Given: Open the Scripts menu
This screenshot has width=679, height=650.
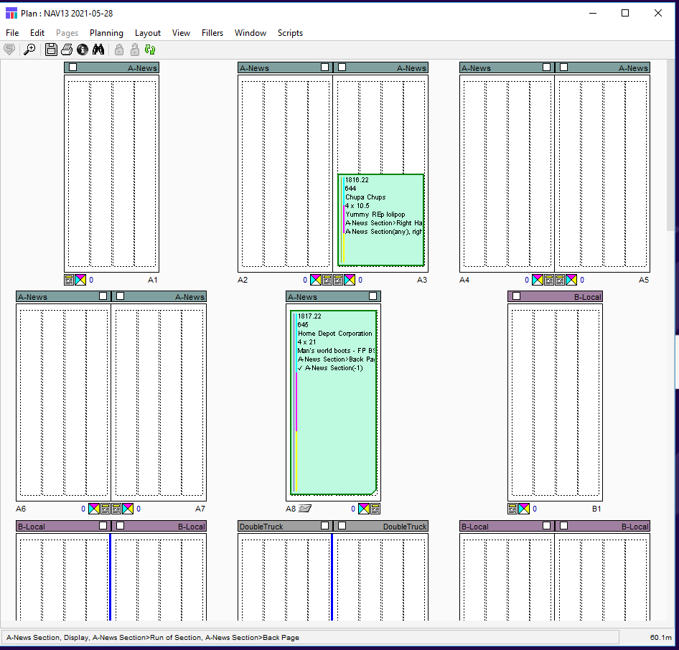Looking at the screenshot, I should [290, 33].
